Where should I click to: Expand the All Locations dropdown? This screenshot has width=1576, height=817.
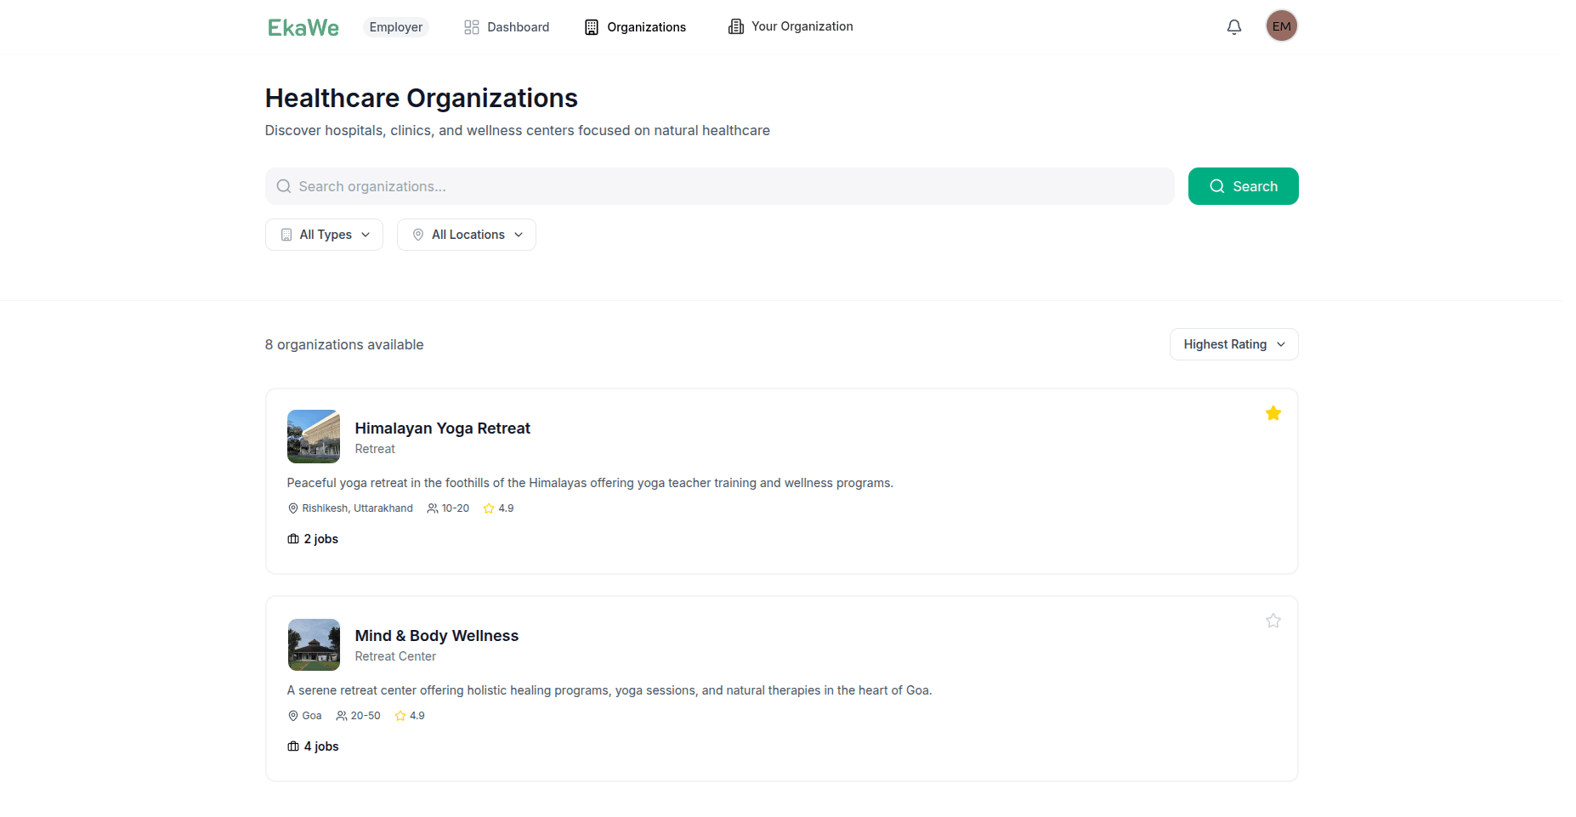[x=466, y=235]
